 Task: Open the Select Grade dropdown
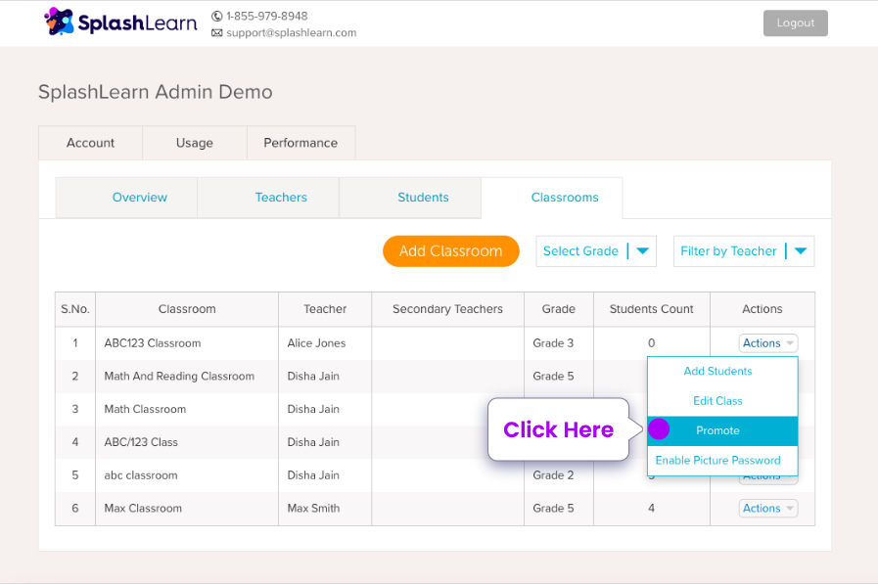coord(596,251)
